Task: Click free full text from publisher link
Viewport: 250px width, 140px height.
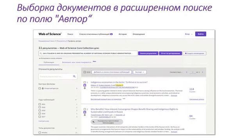Action: coord(106,99)
